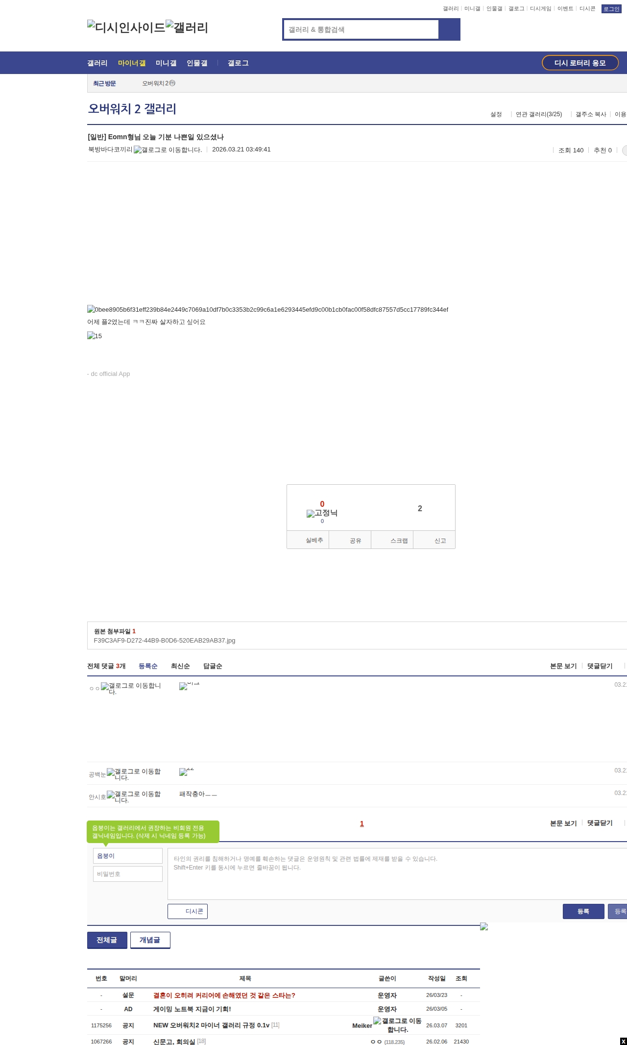
Task: Click the 공유 share button
Action: (x=350, y=540)
